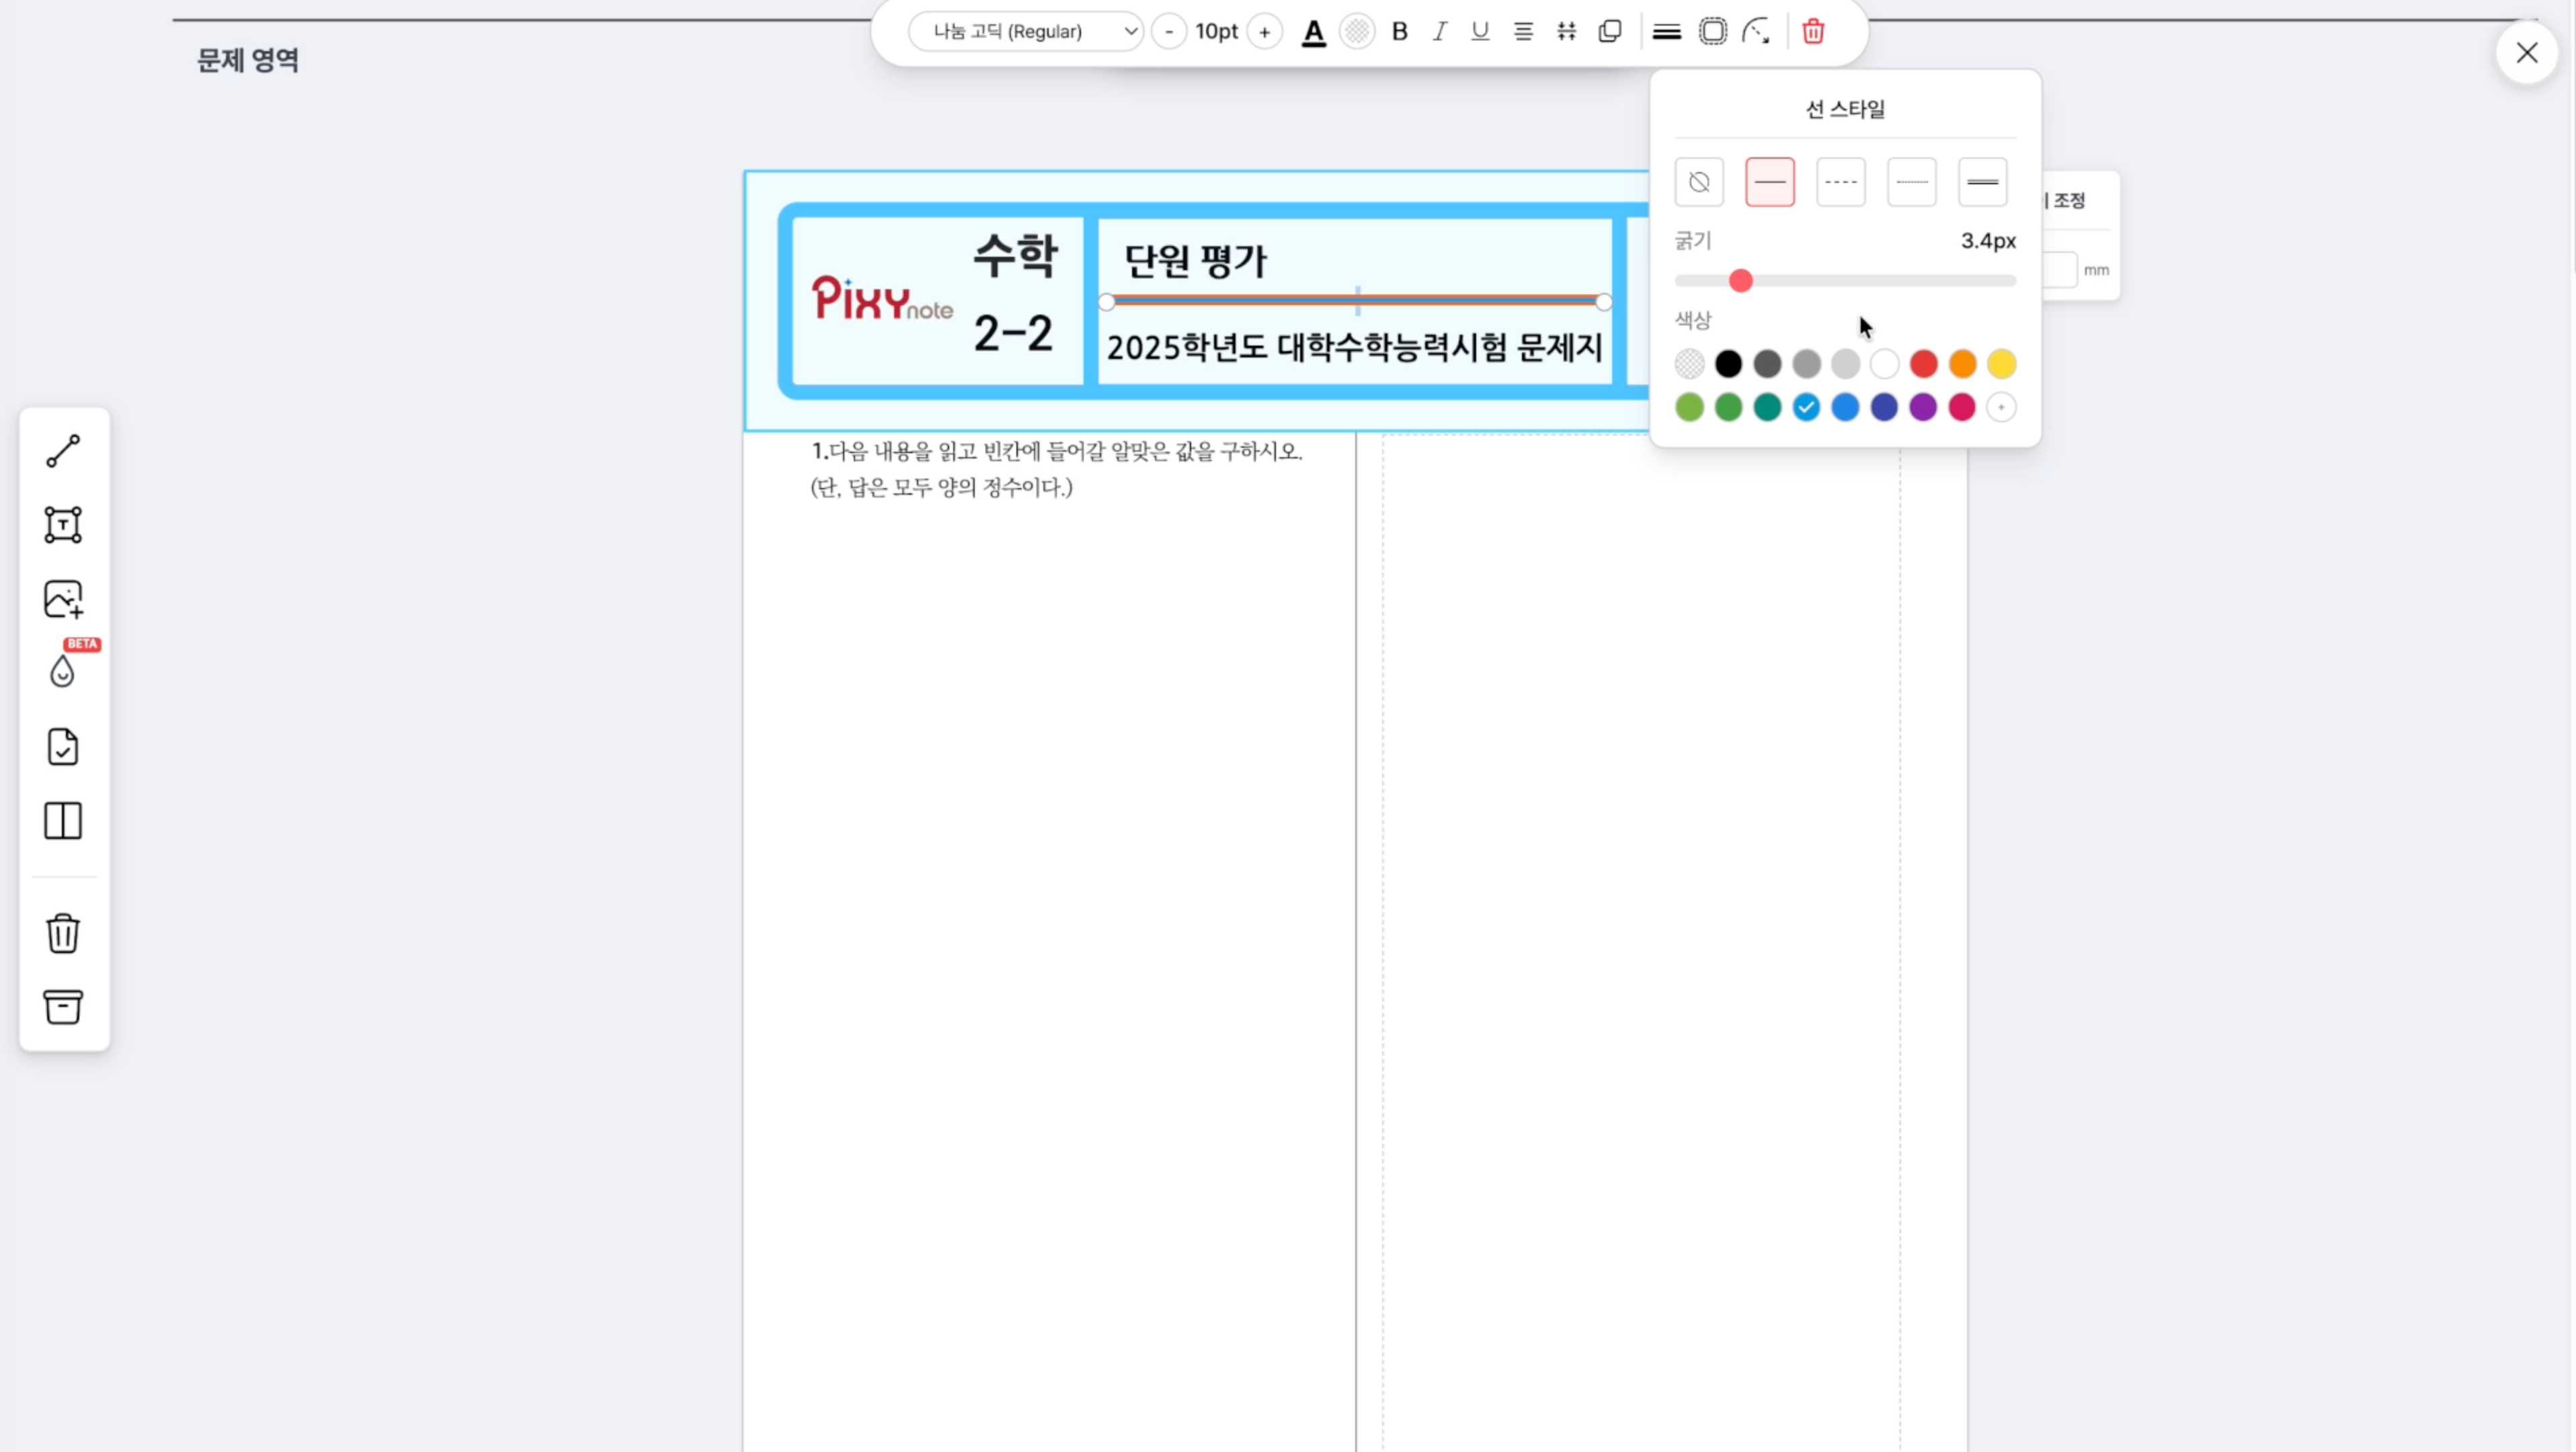
Task: Click the mm value input field
Action: coord(2058,269)
